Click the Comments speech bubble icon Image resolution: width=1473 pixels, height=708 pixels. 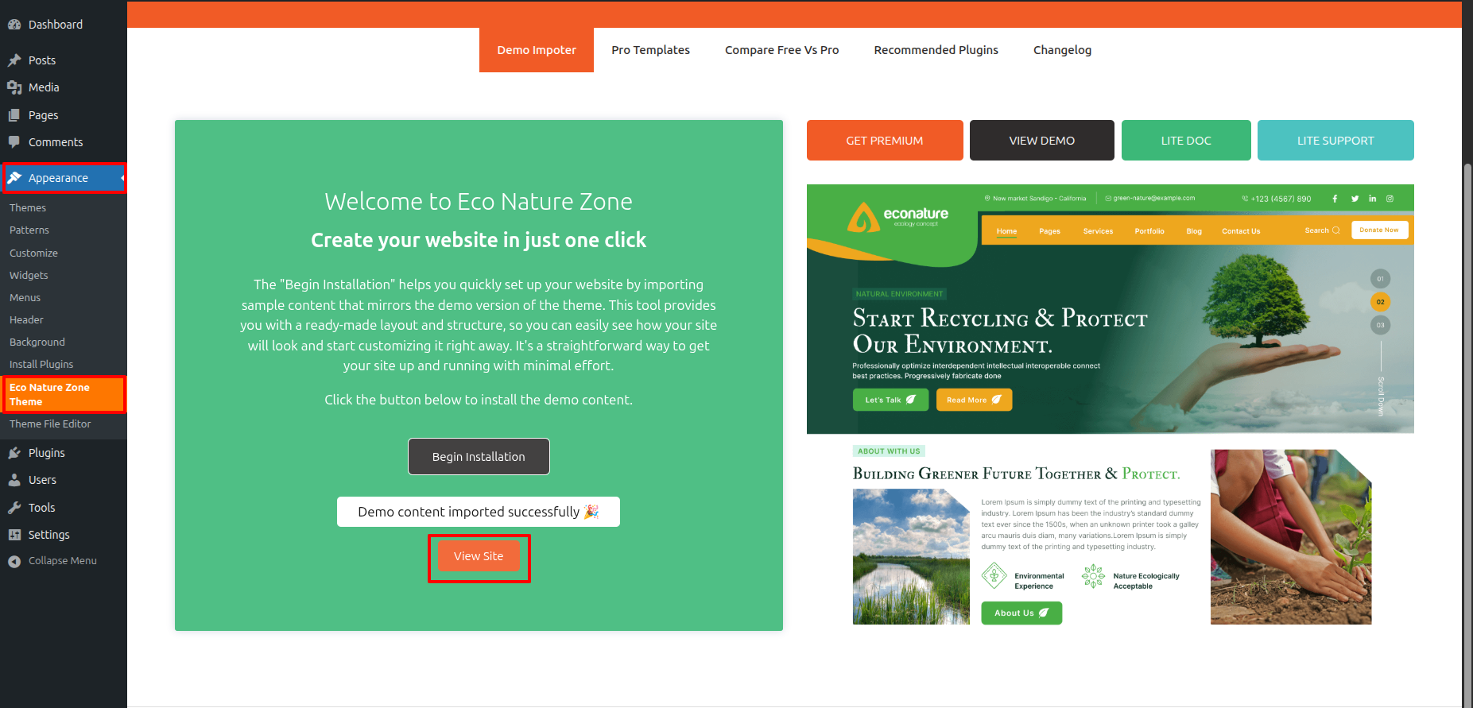[x=14, y=142]
